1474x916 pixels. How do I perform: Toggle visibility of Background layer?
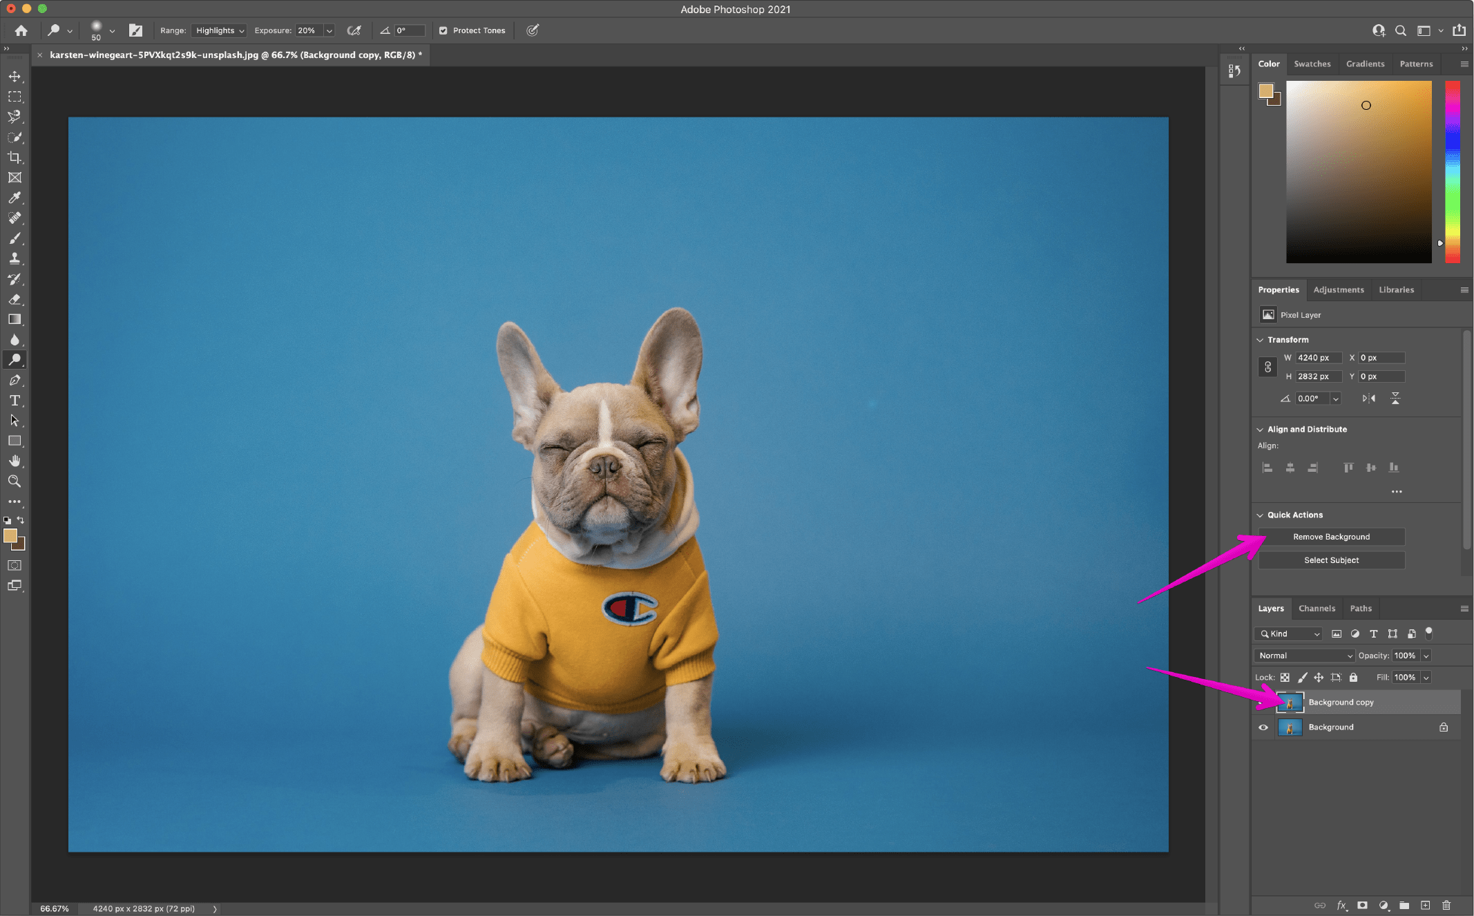[1263, 727]
